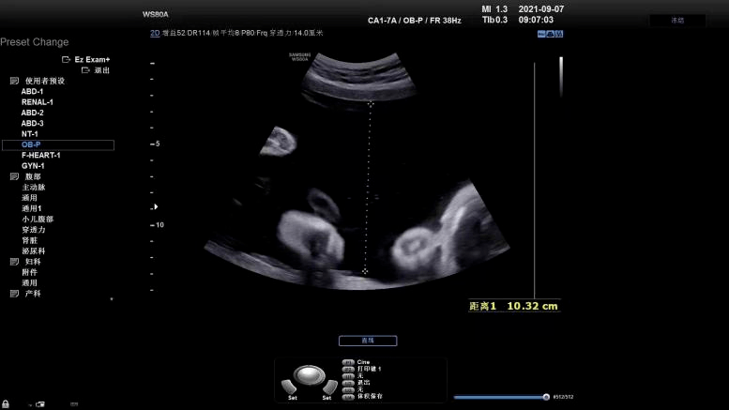This screenshot has height=410, width=729.
Task: Expand the 产科 preset group
Action: click(14, 294)
